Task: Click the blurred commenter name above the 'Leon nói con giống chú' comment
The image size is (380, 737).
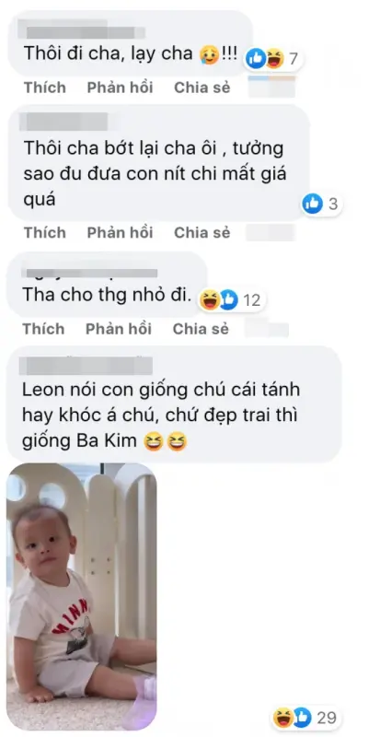Action: (x=86, y=366)
